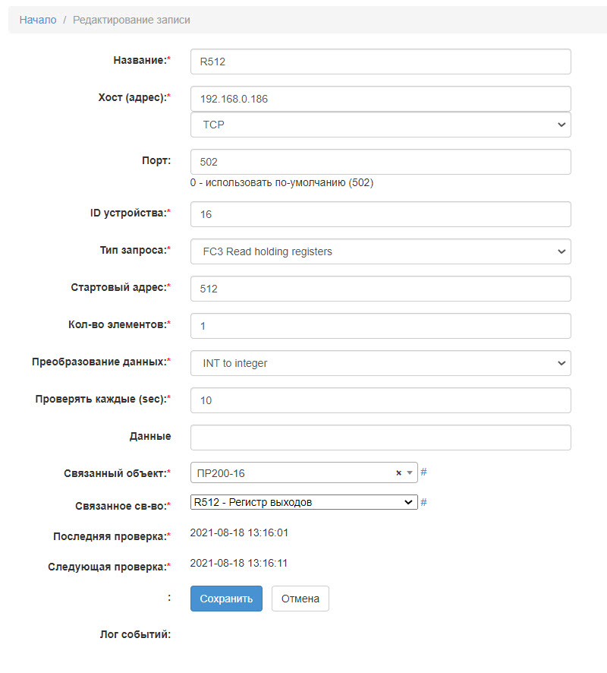Click the arrow of Связанный объект selector
The width and height of the screenshot is (607, 673).
[410, 473]
